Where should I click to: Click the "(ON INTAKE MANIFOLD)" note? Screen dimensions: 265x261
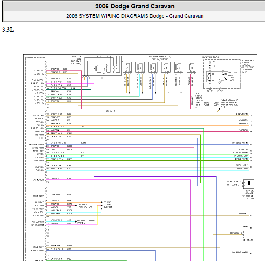pos(160,56)
